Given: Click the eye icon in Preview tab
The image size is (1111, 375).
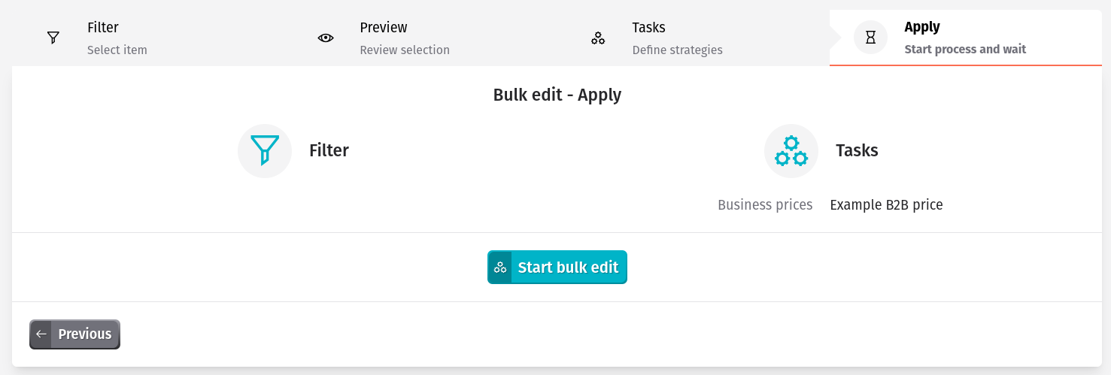Looking at the screenshot, I should tap(326, 38).
